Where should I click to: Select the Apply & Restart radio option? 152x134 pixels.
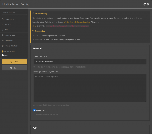pos(3,51)
